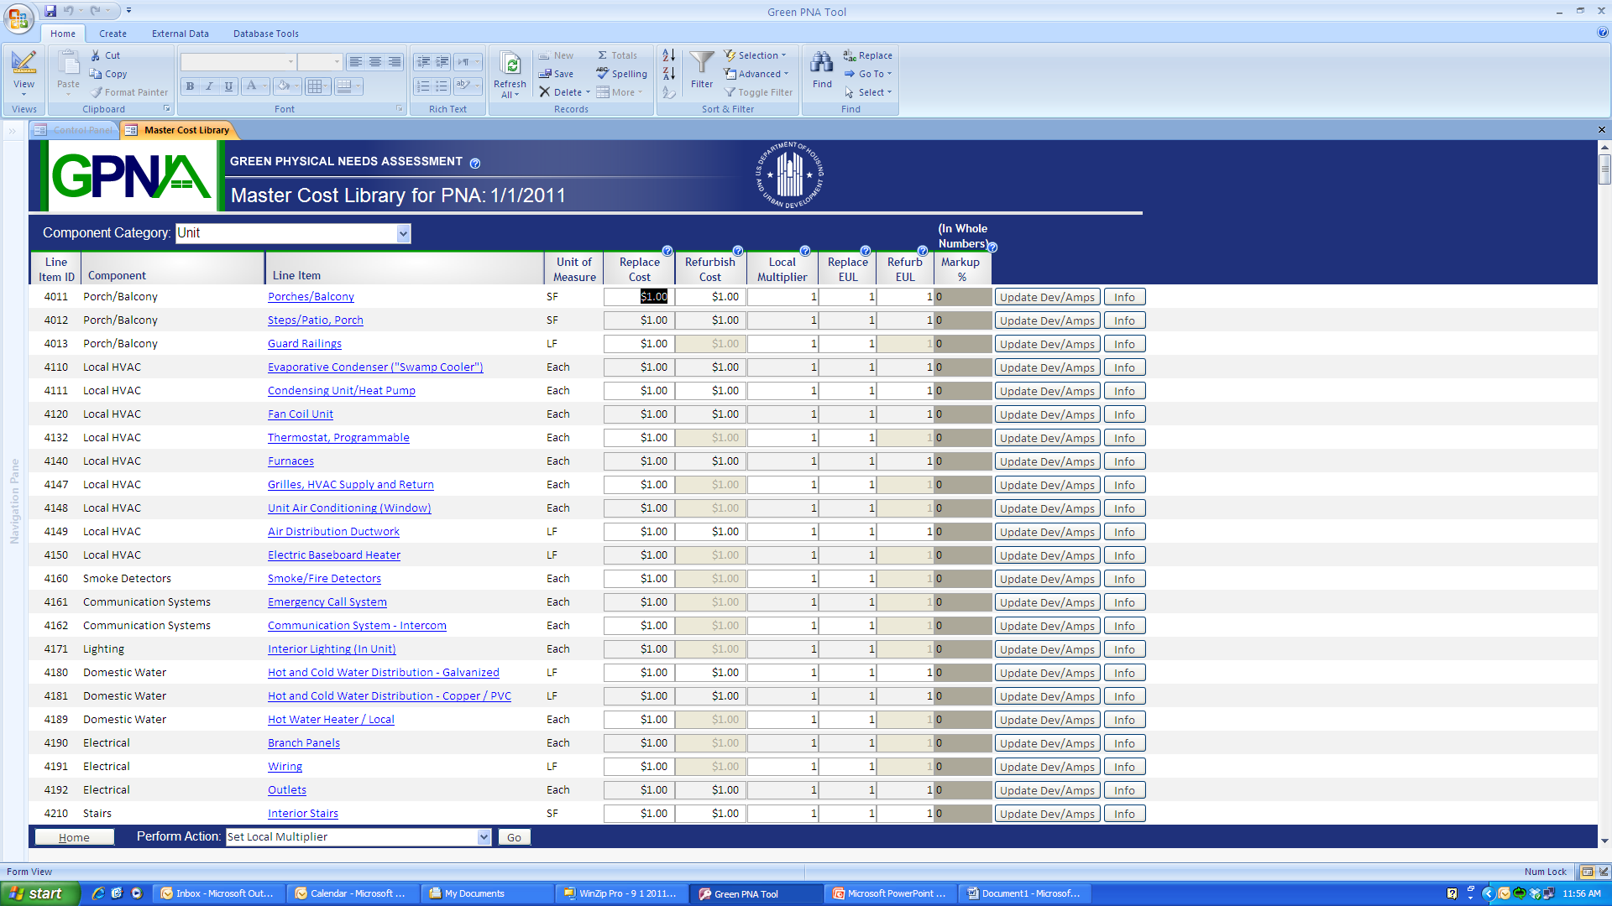Click Office button round logo
Image resolution: width=1612 pixels, height=906 pixels.
tap(18, 18)
